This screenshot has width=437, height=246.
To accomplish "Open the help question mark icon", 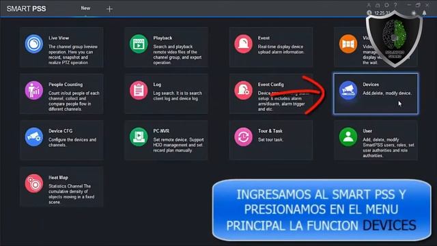I will [395, 5].
